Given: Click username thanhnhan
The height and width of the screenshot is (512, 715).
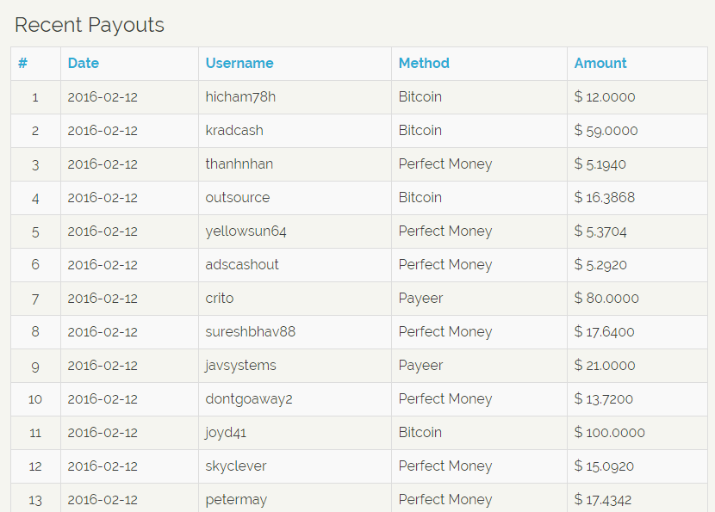Looking at the screenshot, I should [x=239, y=164].
